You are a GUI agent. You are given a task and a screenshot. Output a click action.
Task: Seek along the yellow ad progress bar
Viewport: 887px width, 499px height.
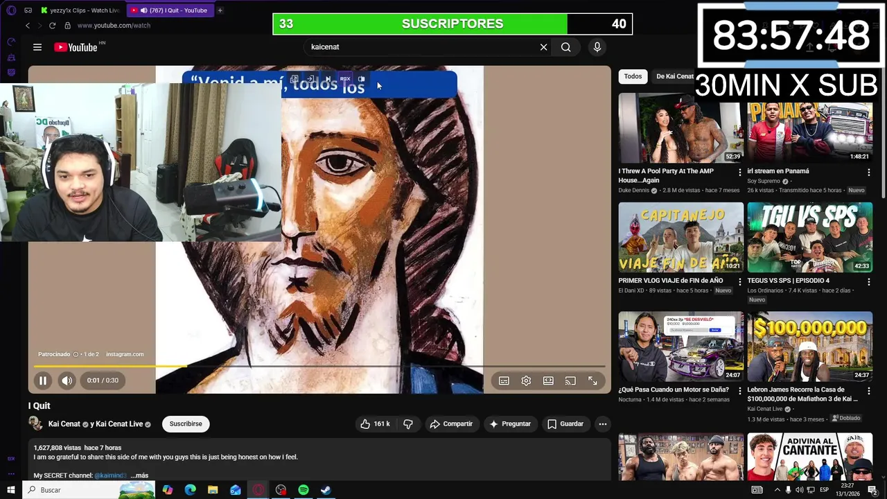click(319, 366)
